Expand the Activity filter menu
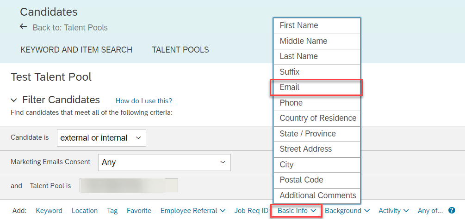This screenshot has height=219, width=465. (394, 211)
